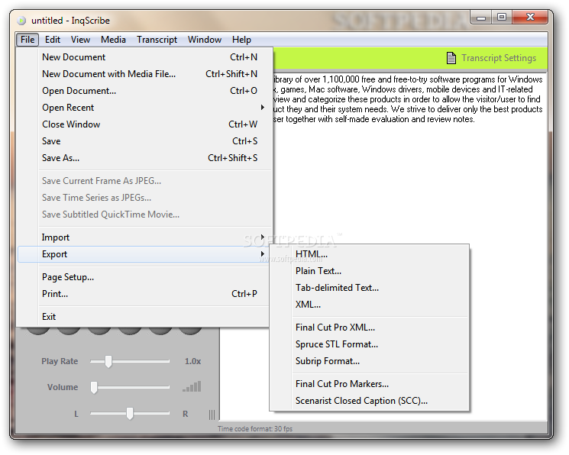Choose Open Document menu entry

(144, 91)
